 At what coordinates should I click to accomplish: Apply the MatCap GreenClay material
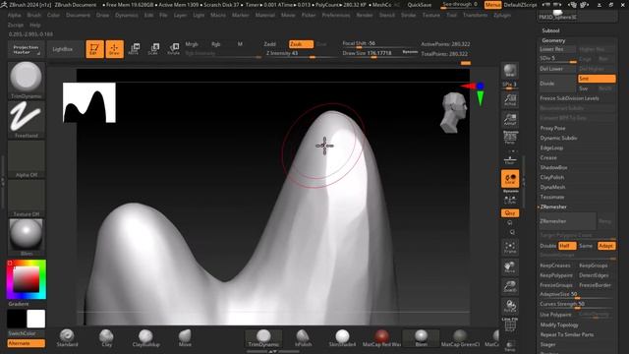460,338
